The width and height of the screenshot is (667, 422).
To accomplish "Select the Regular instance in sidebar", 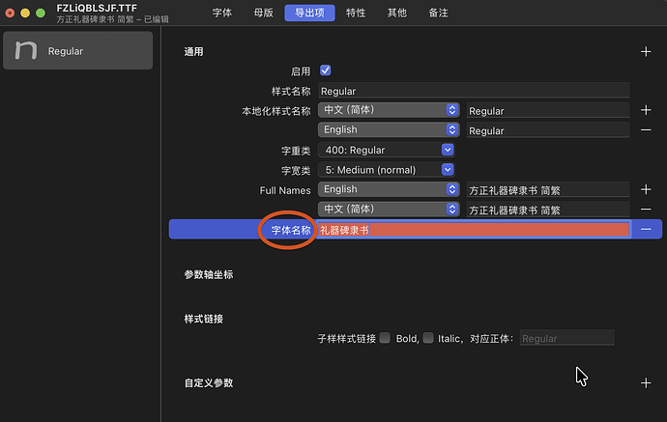I will (78, 50).
